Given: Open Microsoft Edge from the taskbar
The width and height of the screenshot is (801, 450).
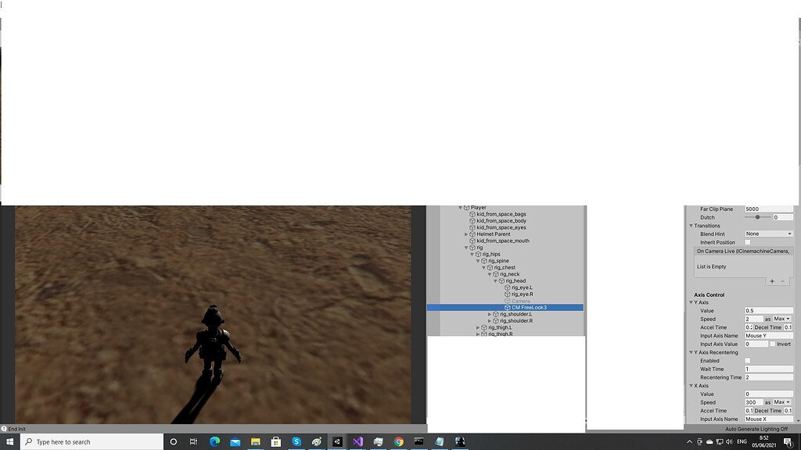Looking at the screenshot, I should click(x=214, y=441).
